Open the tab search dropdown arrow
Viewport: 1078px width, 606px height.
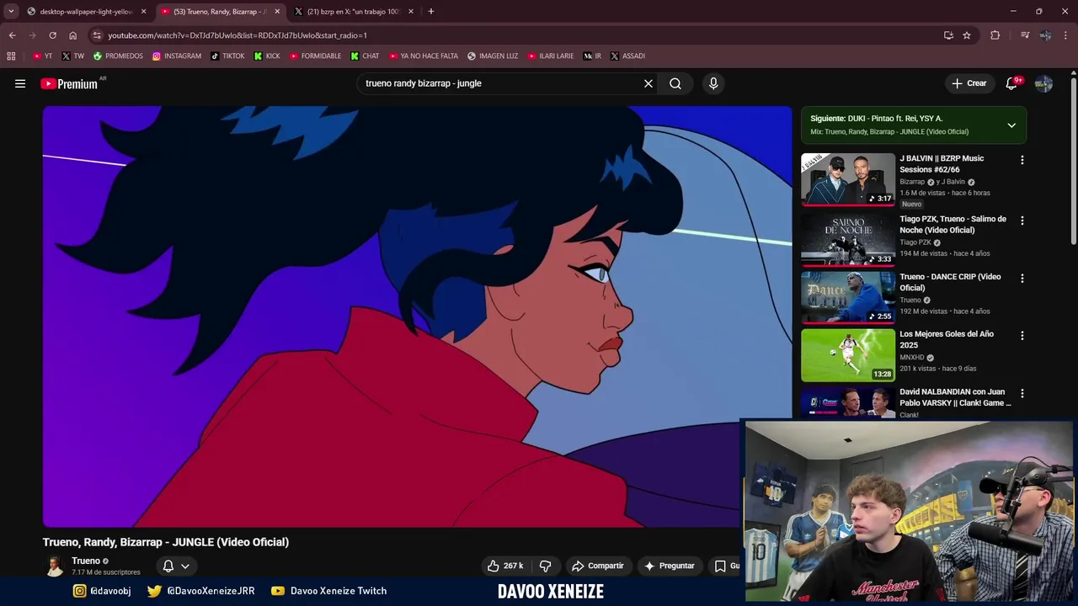(x=11, y=11)
